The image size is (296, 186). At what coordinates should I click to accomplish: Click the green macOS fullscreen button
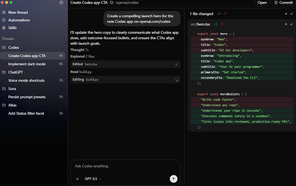(x=11, y=2)
